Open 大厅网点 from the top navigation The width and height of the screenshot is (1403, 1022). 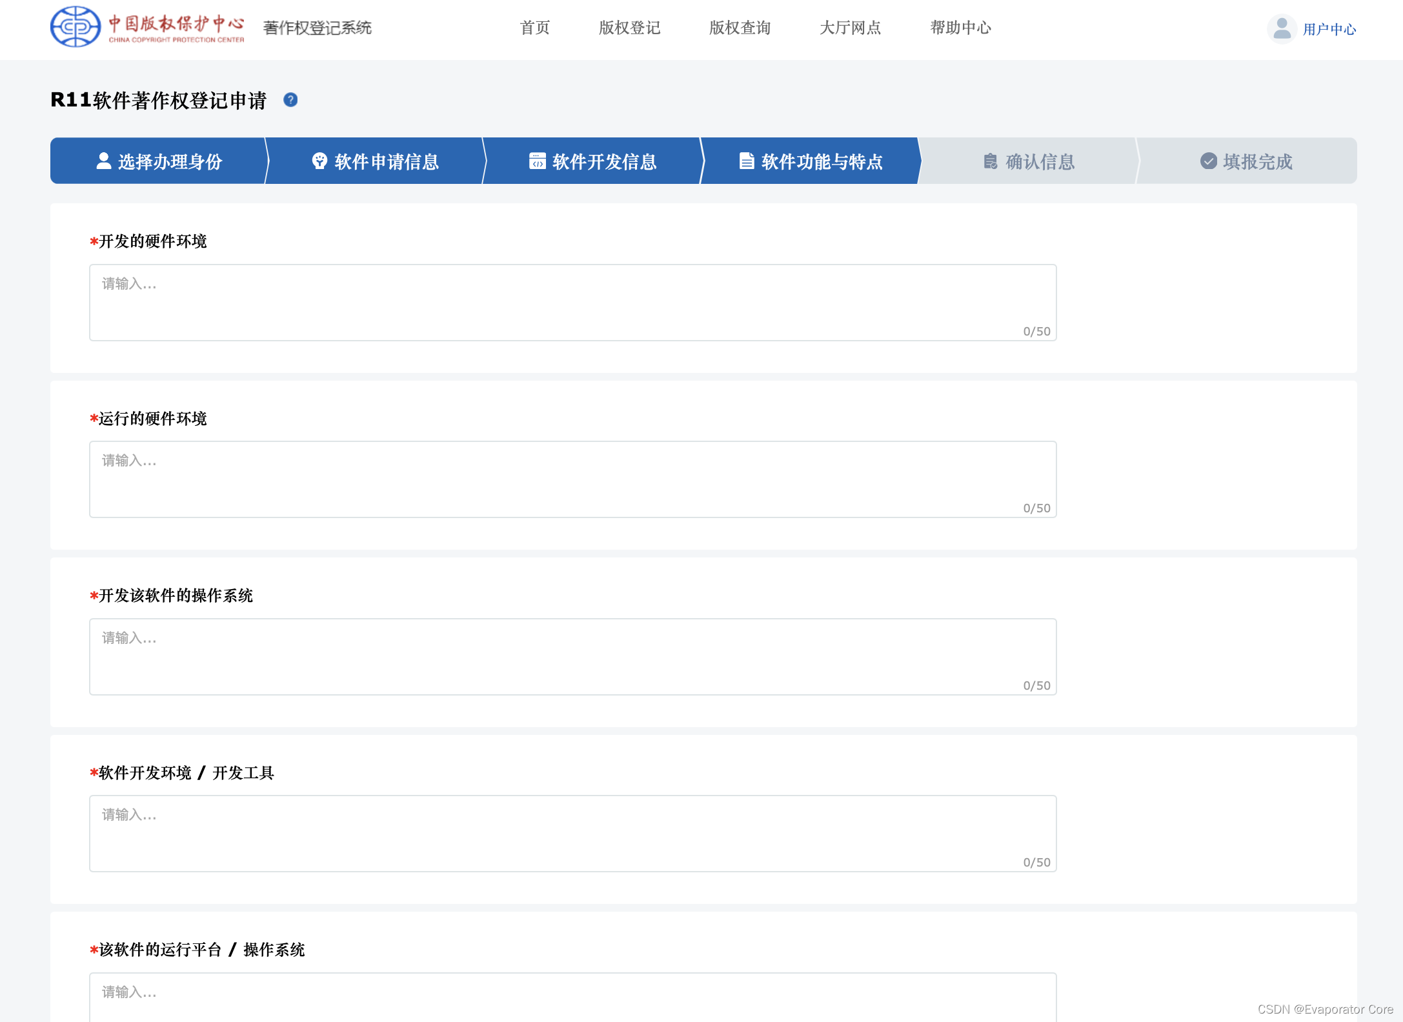[850, 28]
